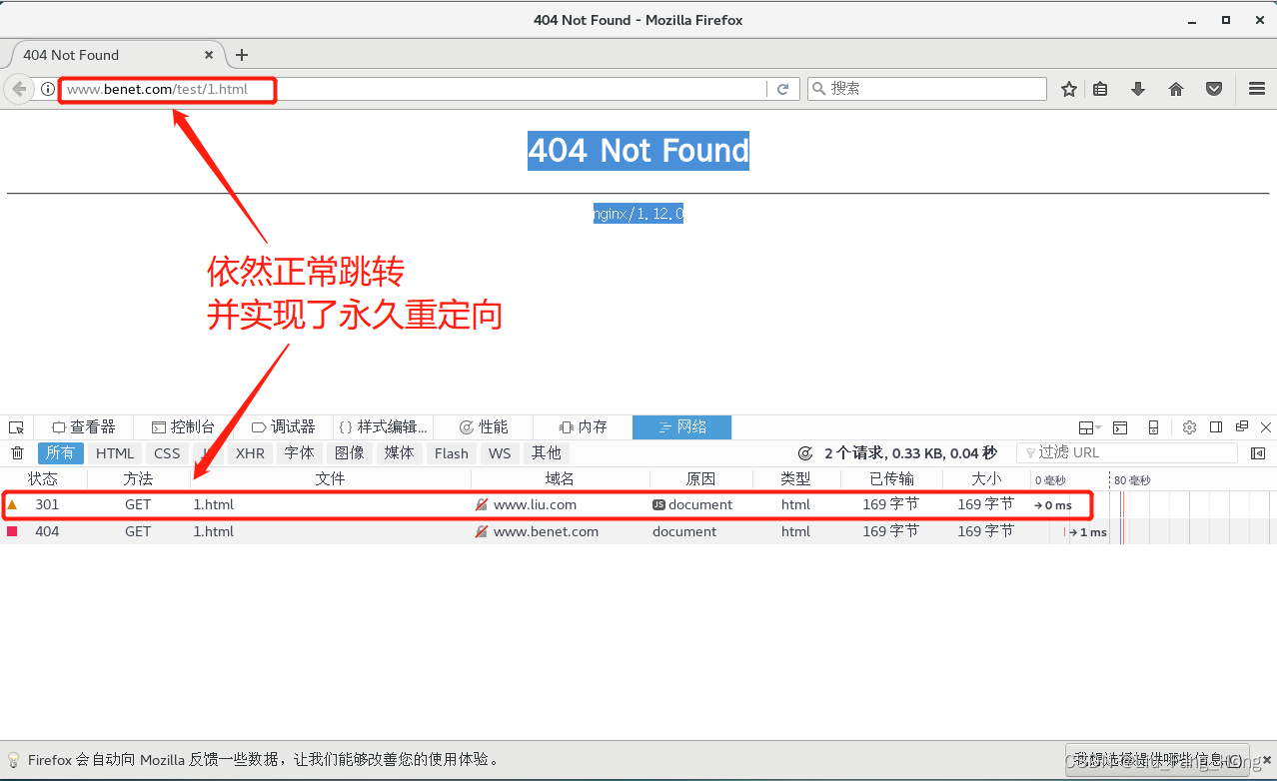Click insecure lock icon on www.liu.com row

tap(482, 505)
